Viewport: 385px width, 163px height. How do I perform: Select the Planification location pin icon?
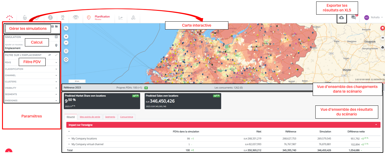(x=89, y=18)
